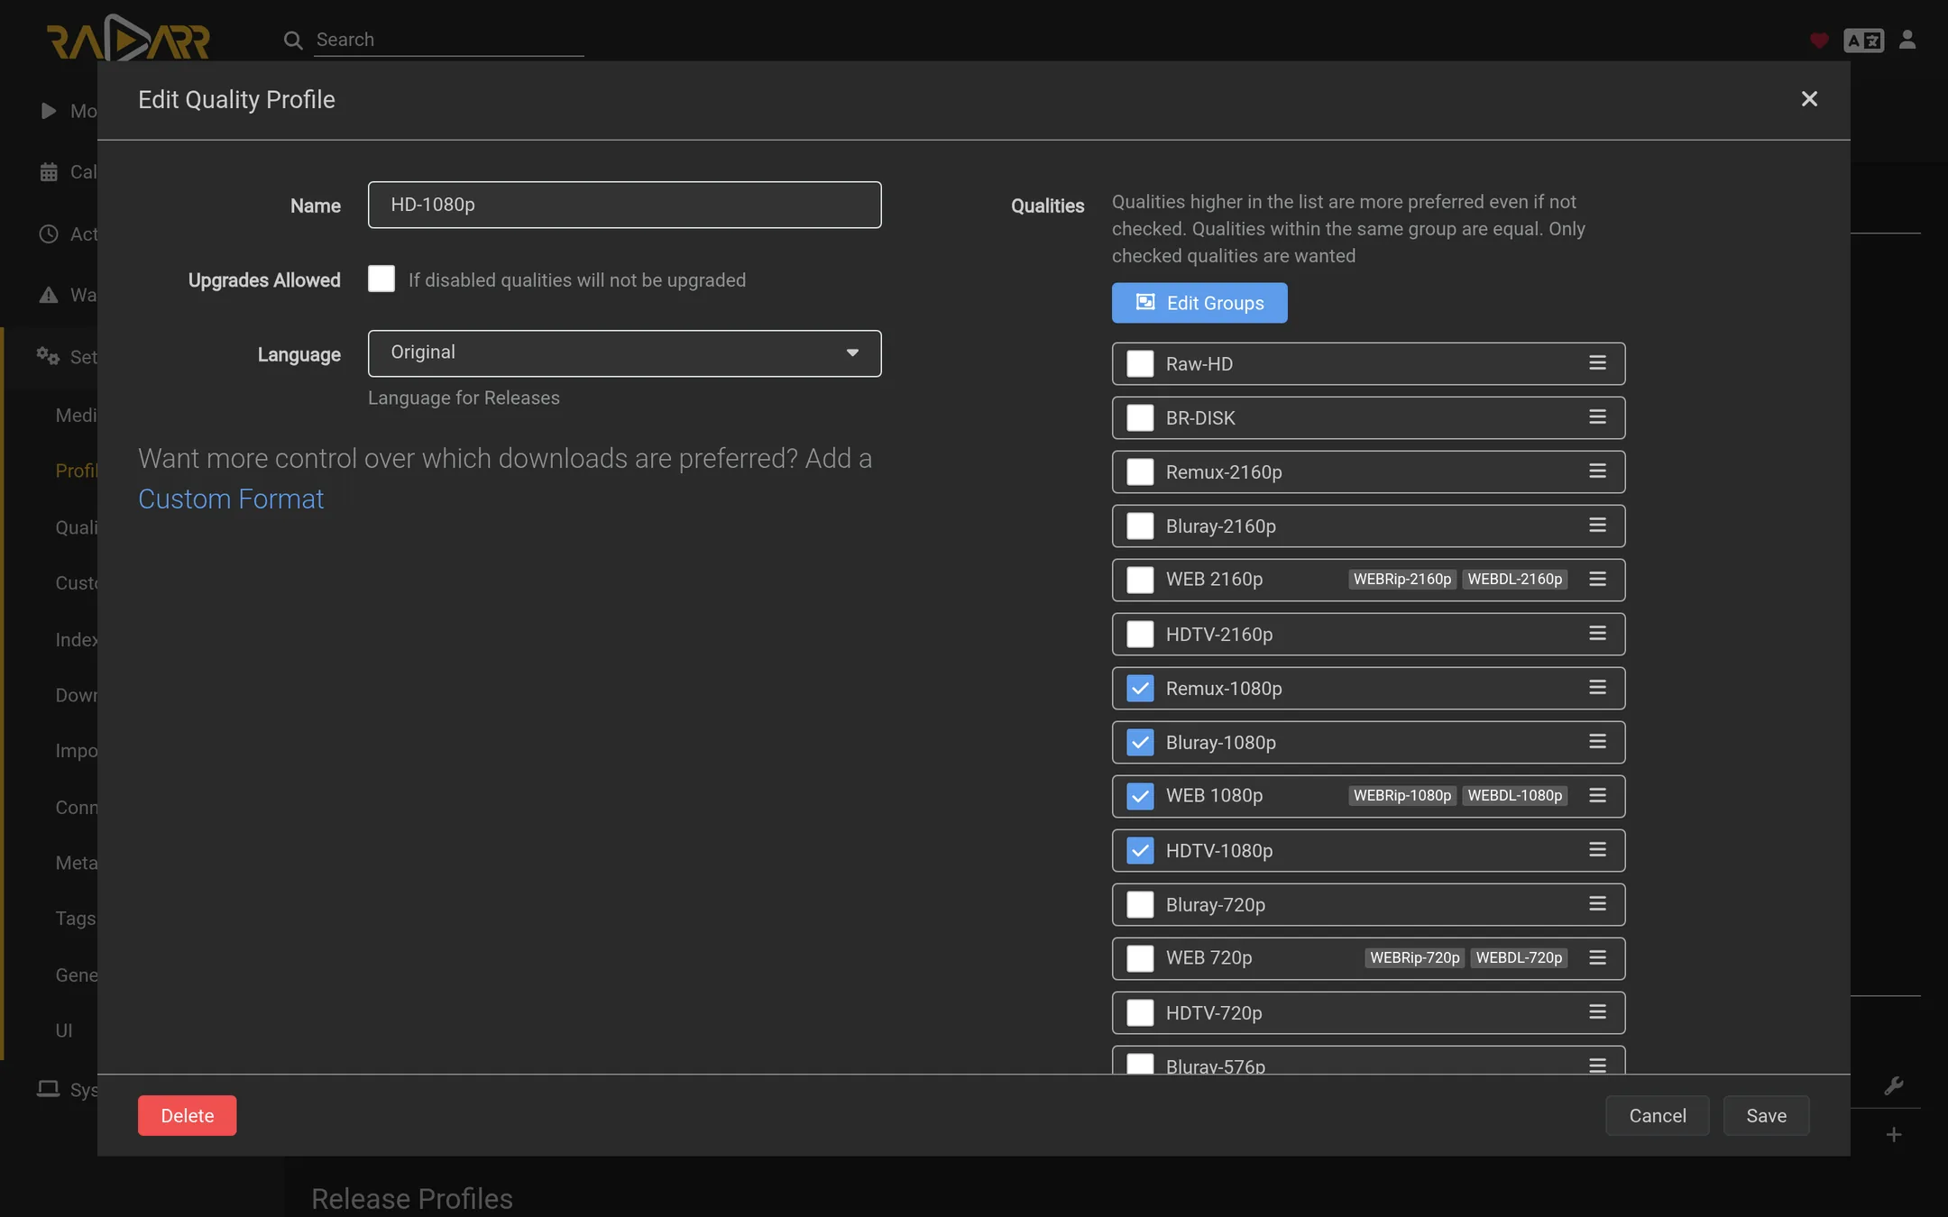
Task: Click the translate language icon in header
Action: [x=1863, y=41]
